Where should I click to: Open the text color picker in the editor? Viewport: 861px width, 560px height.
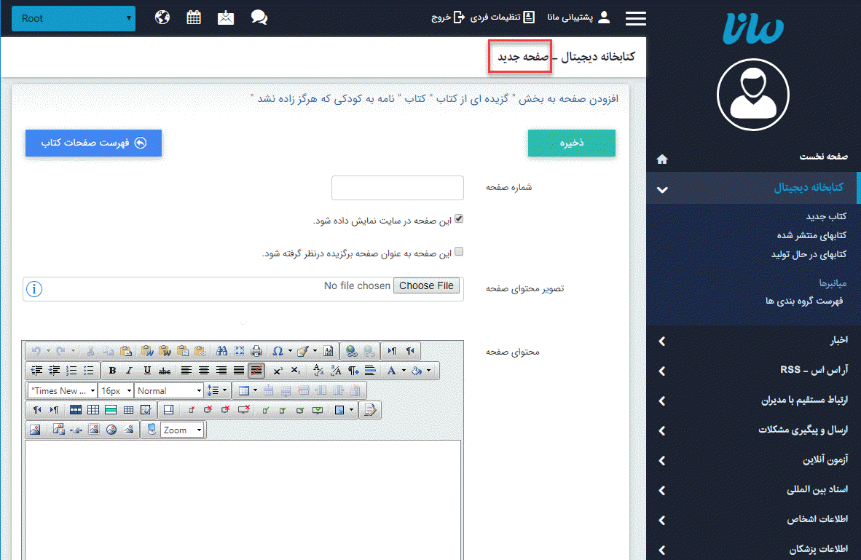click(x=391, y=369)
